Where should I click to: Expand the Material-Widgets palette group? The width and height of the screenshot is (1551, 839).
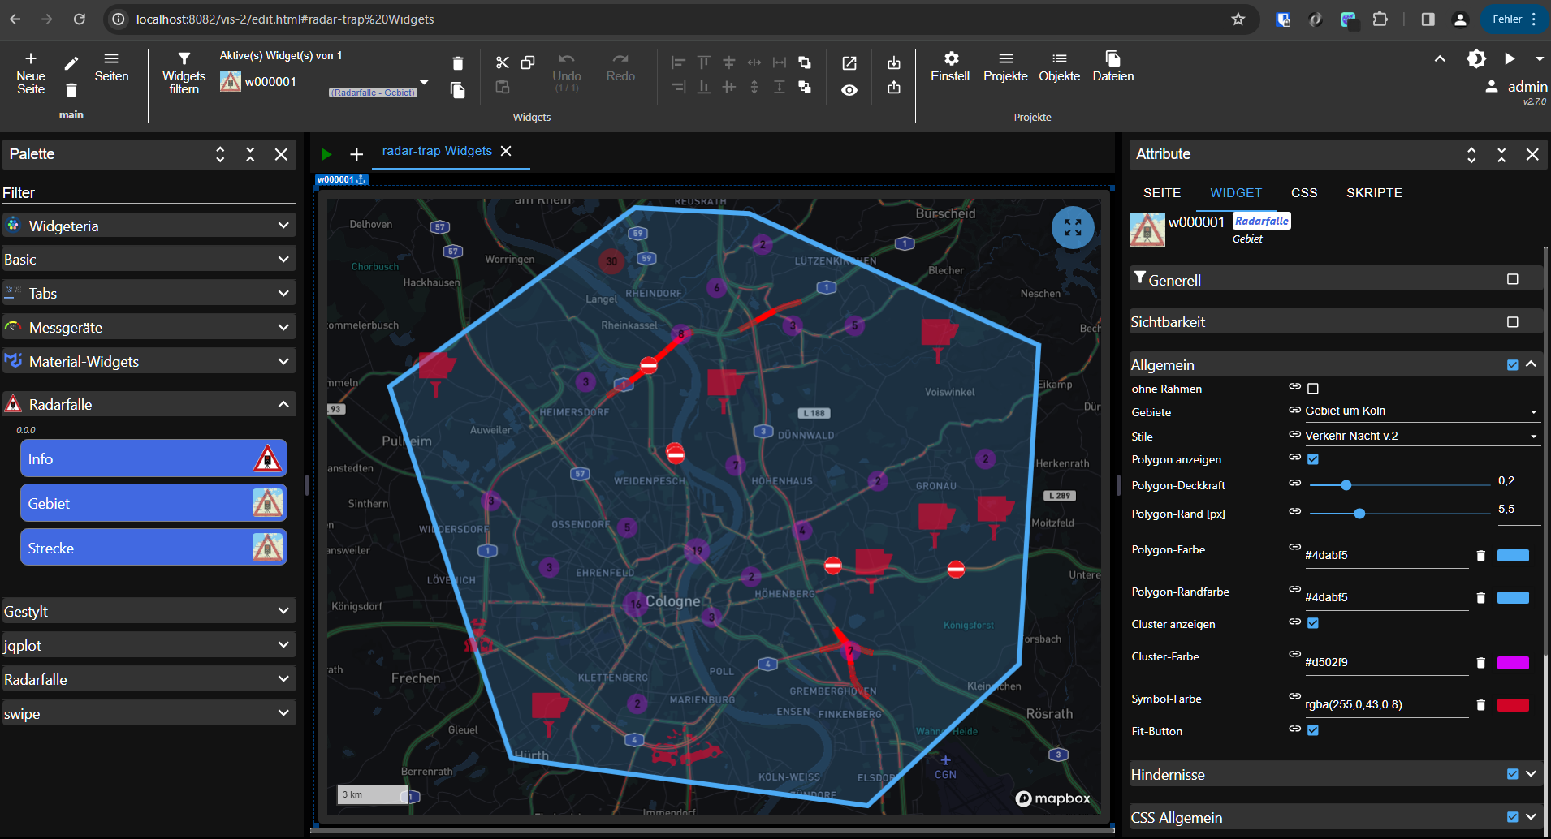pos(149,361)
